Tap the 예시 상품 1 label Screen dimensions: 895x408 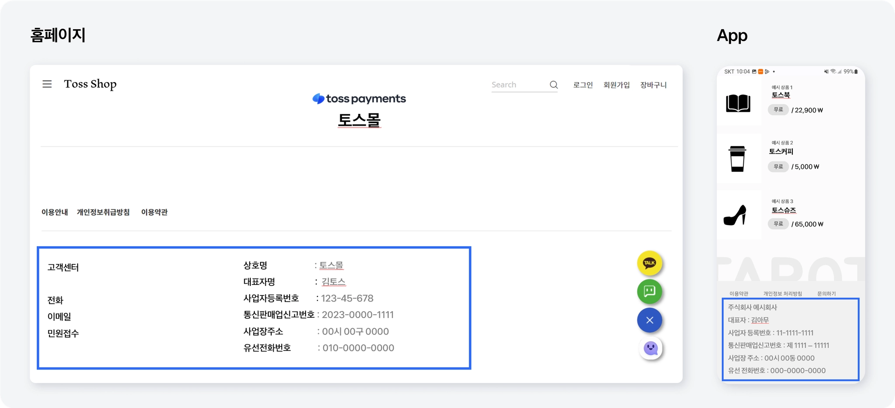782,87
